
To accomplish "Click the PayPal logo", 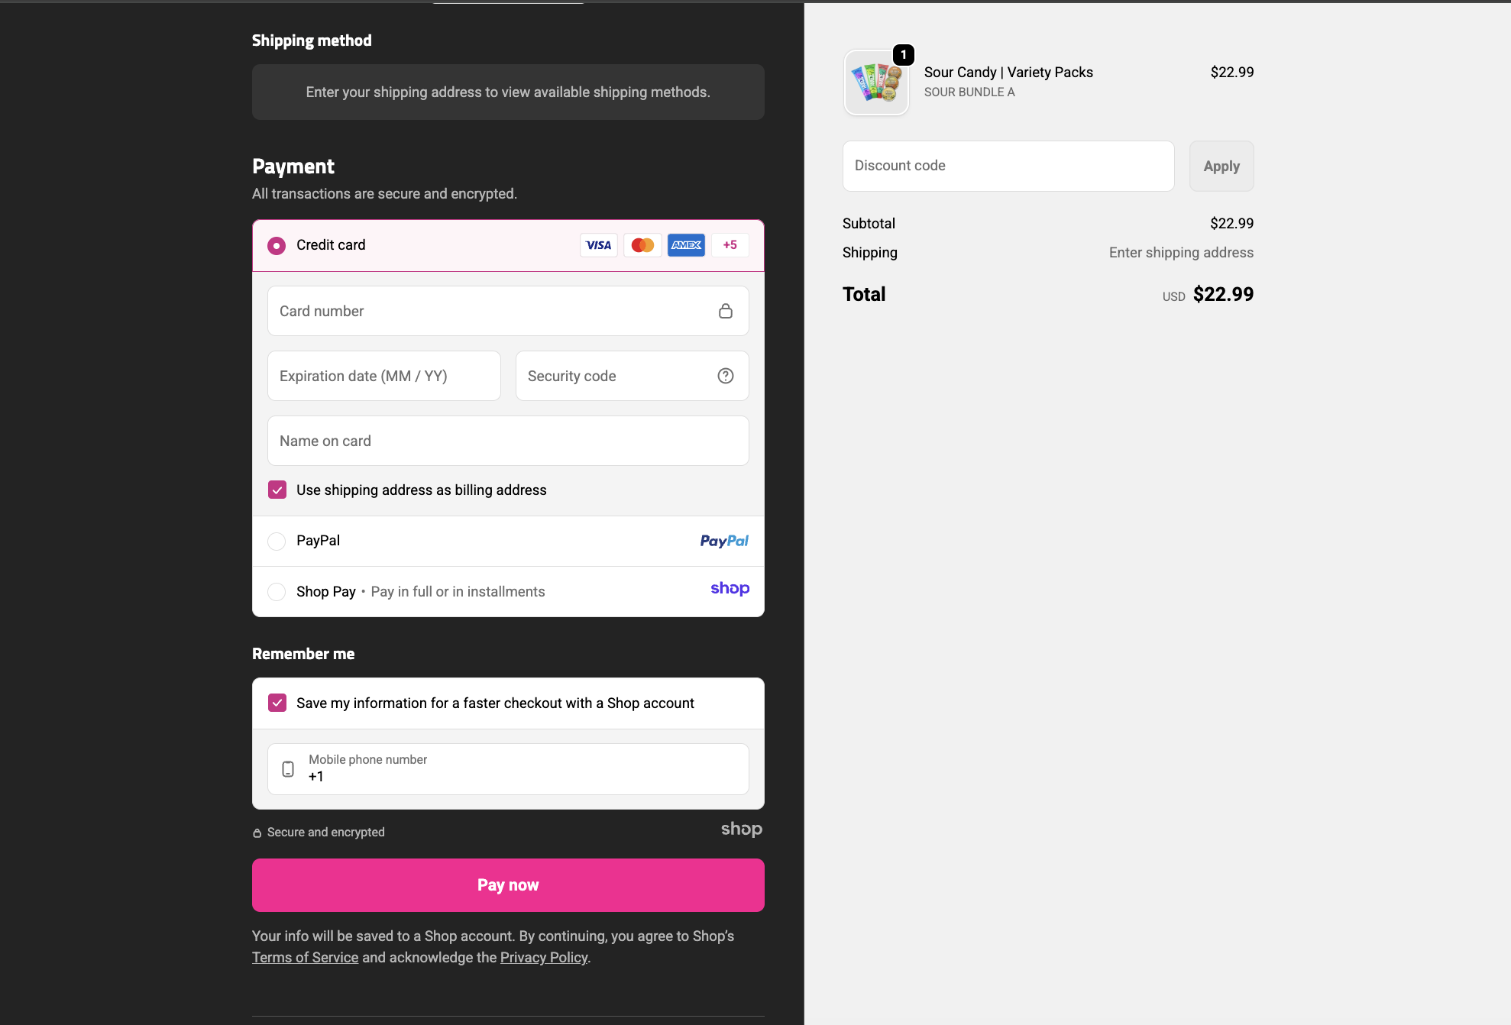I will [x=723, y=541].
